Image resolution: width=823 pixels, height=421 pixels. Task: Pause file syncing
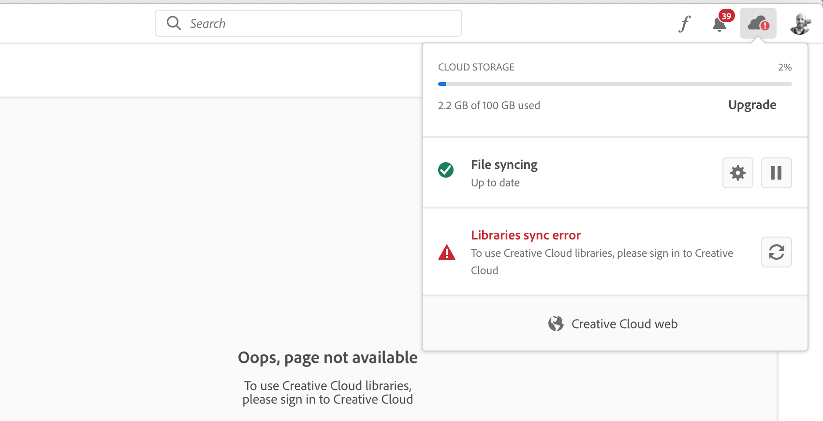click(x=776, y=173)
